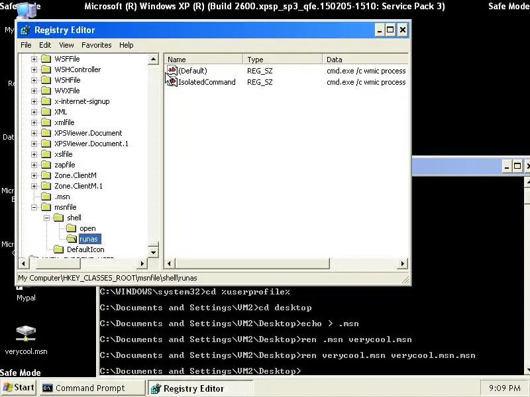Viewport: 530px width, 397px height.
Task: Click values pane scroll right arrow
Action: pos(403,263)
